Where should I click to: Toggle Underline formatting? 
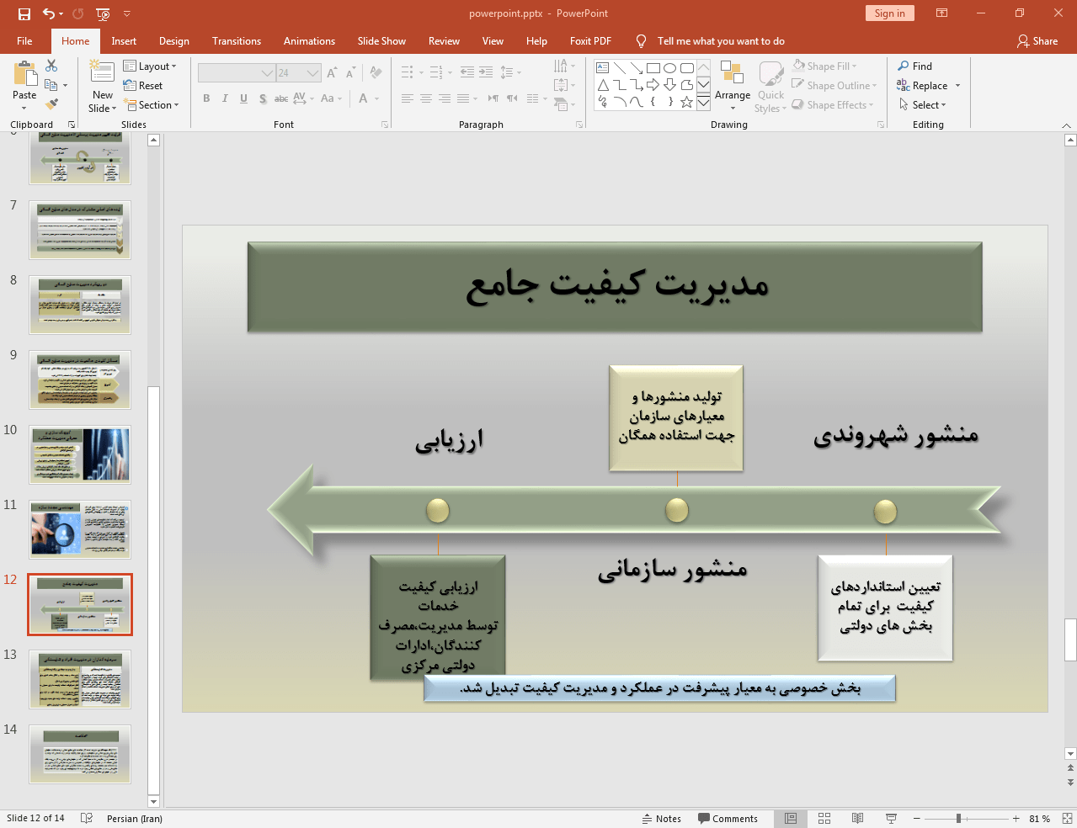(243, 98)
